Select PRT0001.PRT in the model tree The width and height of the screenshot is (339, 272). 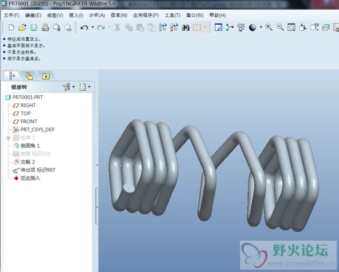(x=28, y=97)
